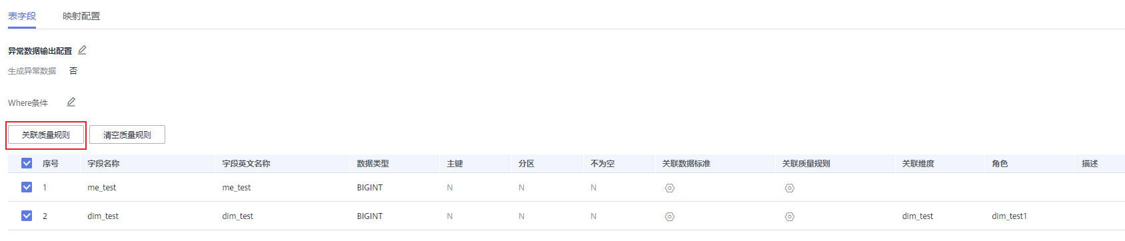The height and width of the screenshot is (241, 1125).
Task: Toggle the select-all checkbox in table header
Action: pos(27,163)
